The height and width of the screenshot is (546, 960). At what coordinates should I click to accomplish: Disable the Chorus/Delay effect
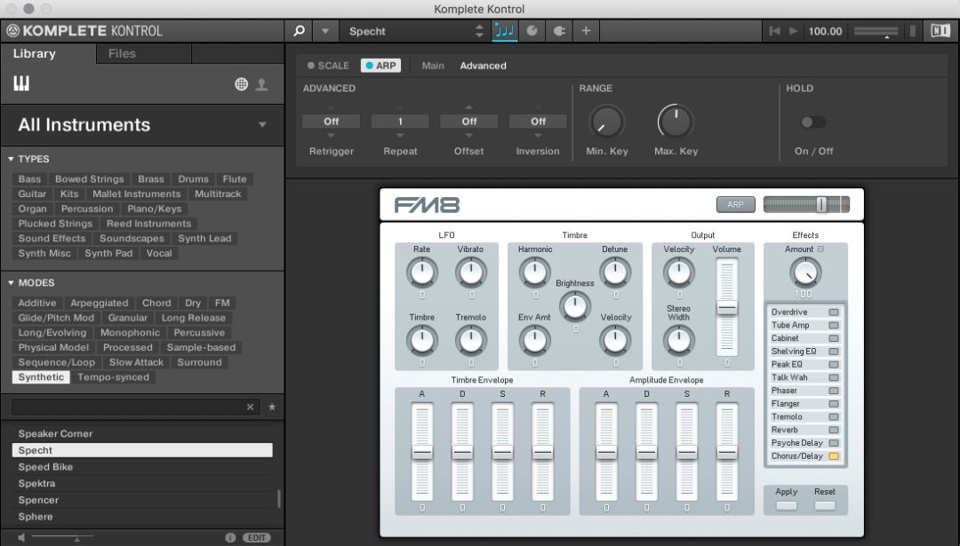point(833,456)
